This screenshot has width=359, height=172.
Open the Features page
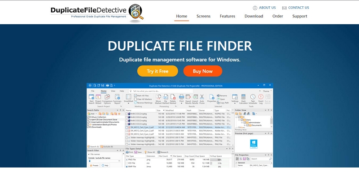(x=228, y=16)
